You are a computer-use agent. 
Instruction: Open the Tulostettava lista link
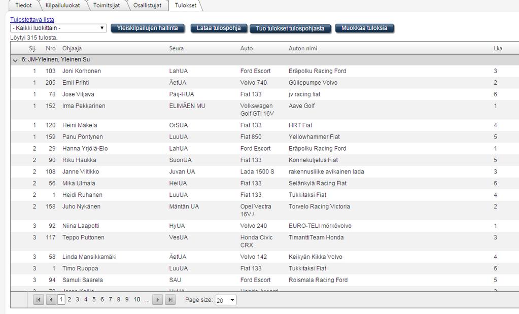pyautogui.click(x=32, y=20)
